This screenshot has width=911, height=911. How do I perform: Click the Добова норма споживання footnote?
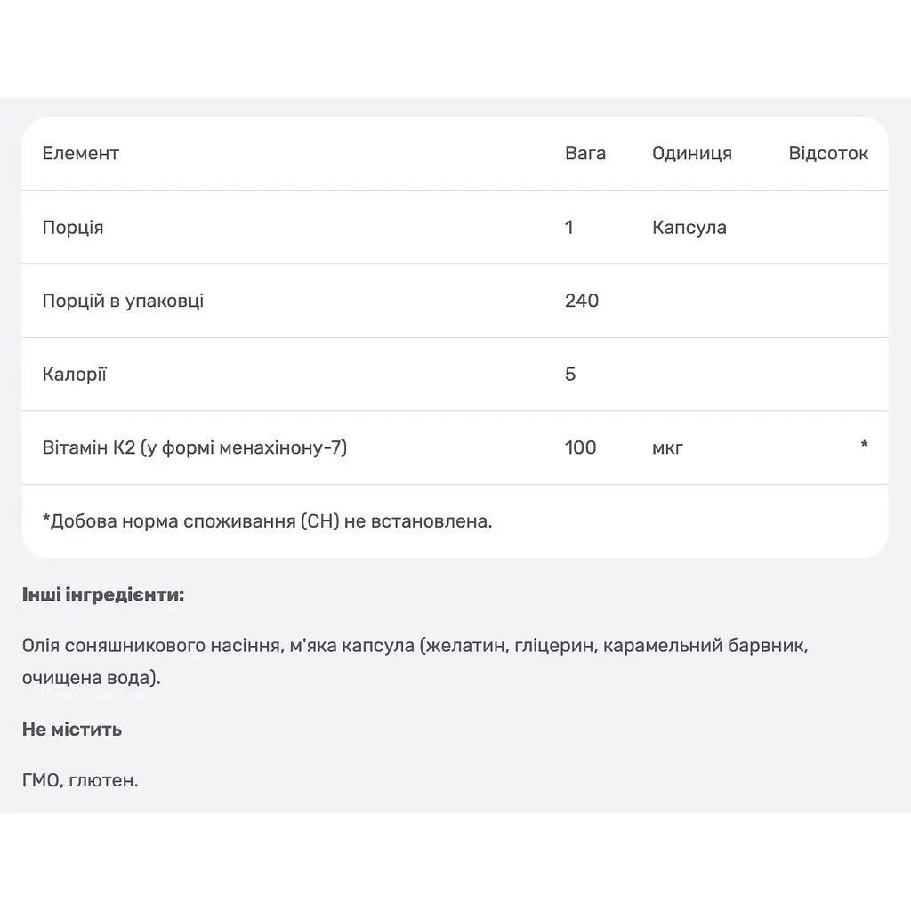pos(267,521)
